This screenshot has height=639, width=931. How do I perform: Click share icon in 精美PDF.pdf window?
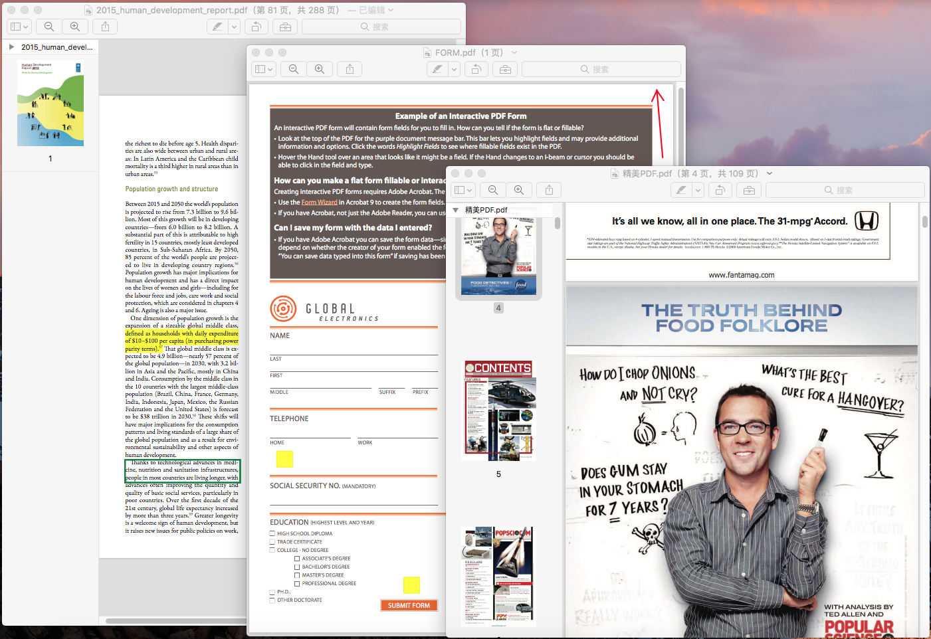click(x=549, y=190)
